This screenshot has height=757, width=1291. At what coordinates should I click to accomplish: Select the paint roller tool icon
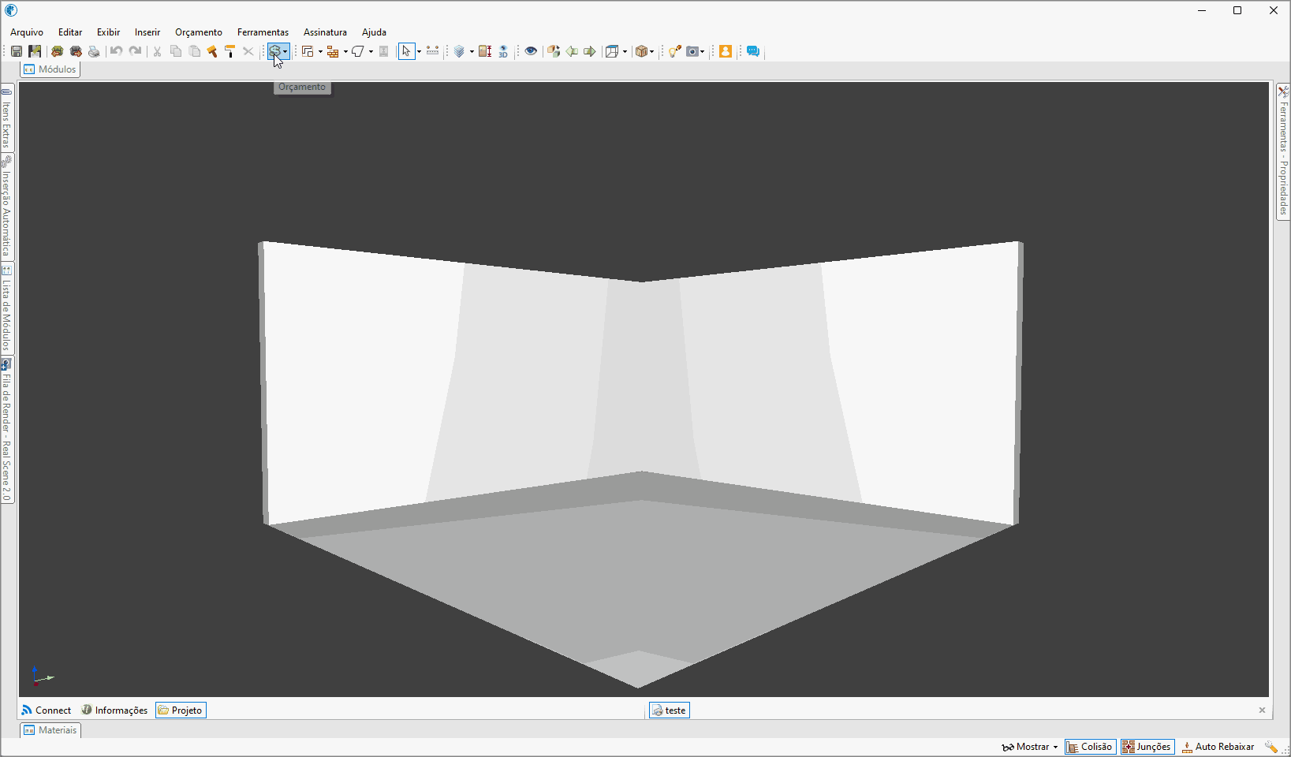[230, 51]
